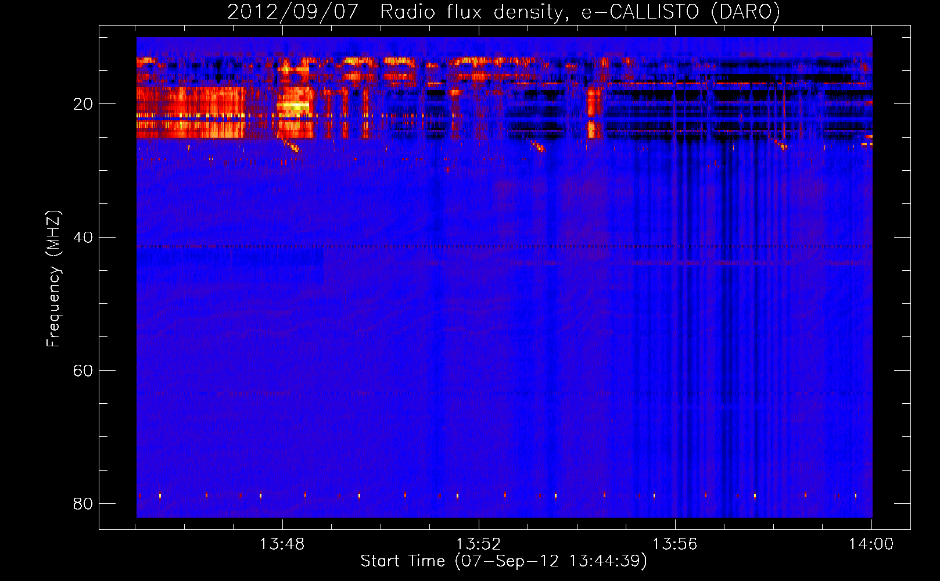The height and width of the screenshot is (581, 940).
Task: Click the '20' frequency tick label
Action: 83,104
